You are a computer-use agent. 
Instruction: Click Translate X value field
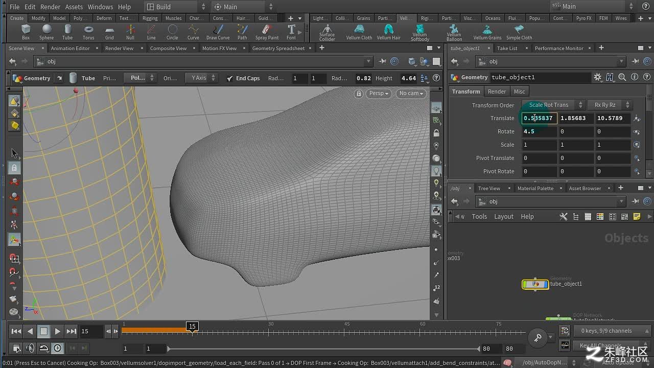pyautogui.click(x=539, y=118)
